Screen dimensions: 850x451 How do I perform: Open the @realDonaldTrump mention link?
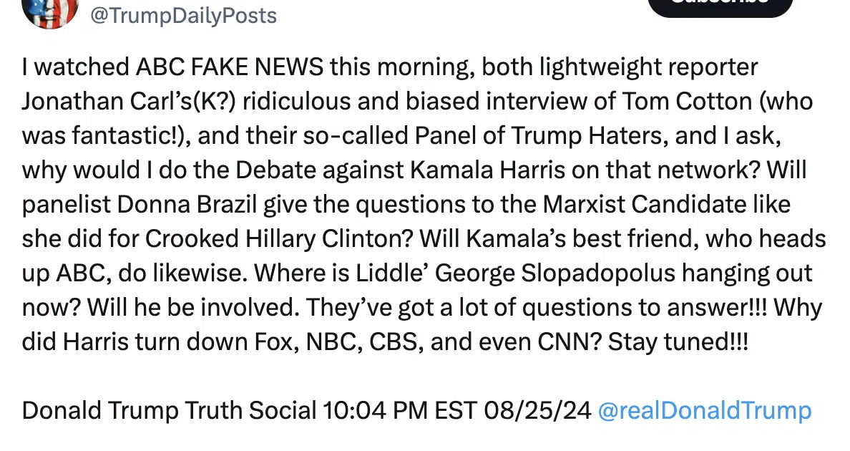[x=704, y=411]
